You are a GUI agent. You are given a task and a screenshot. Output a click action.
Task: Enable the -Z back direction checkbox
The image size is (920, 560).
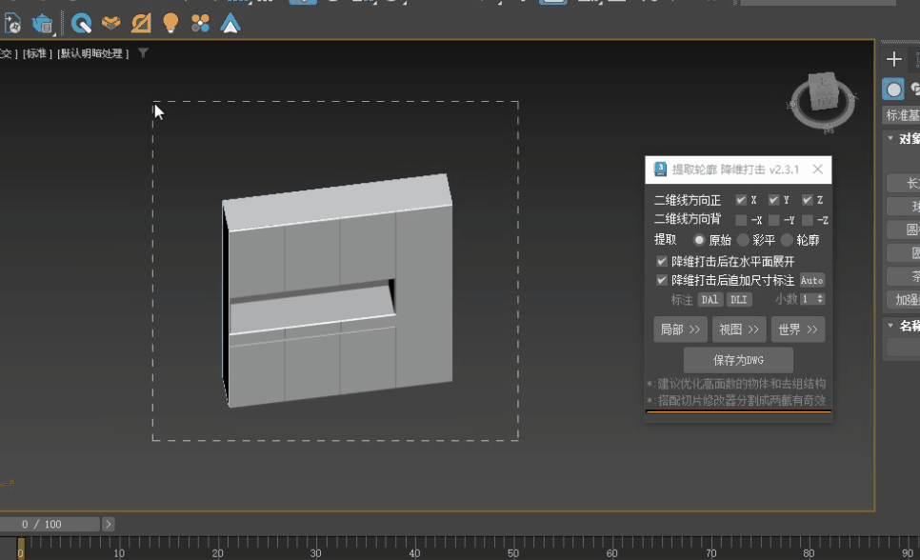pos(808,220)
